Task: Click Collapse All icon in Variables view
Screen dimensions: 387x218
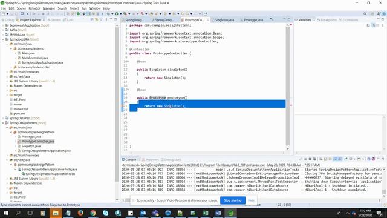Action: pyautogui.click(x=378, y=25)
